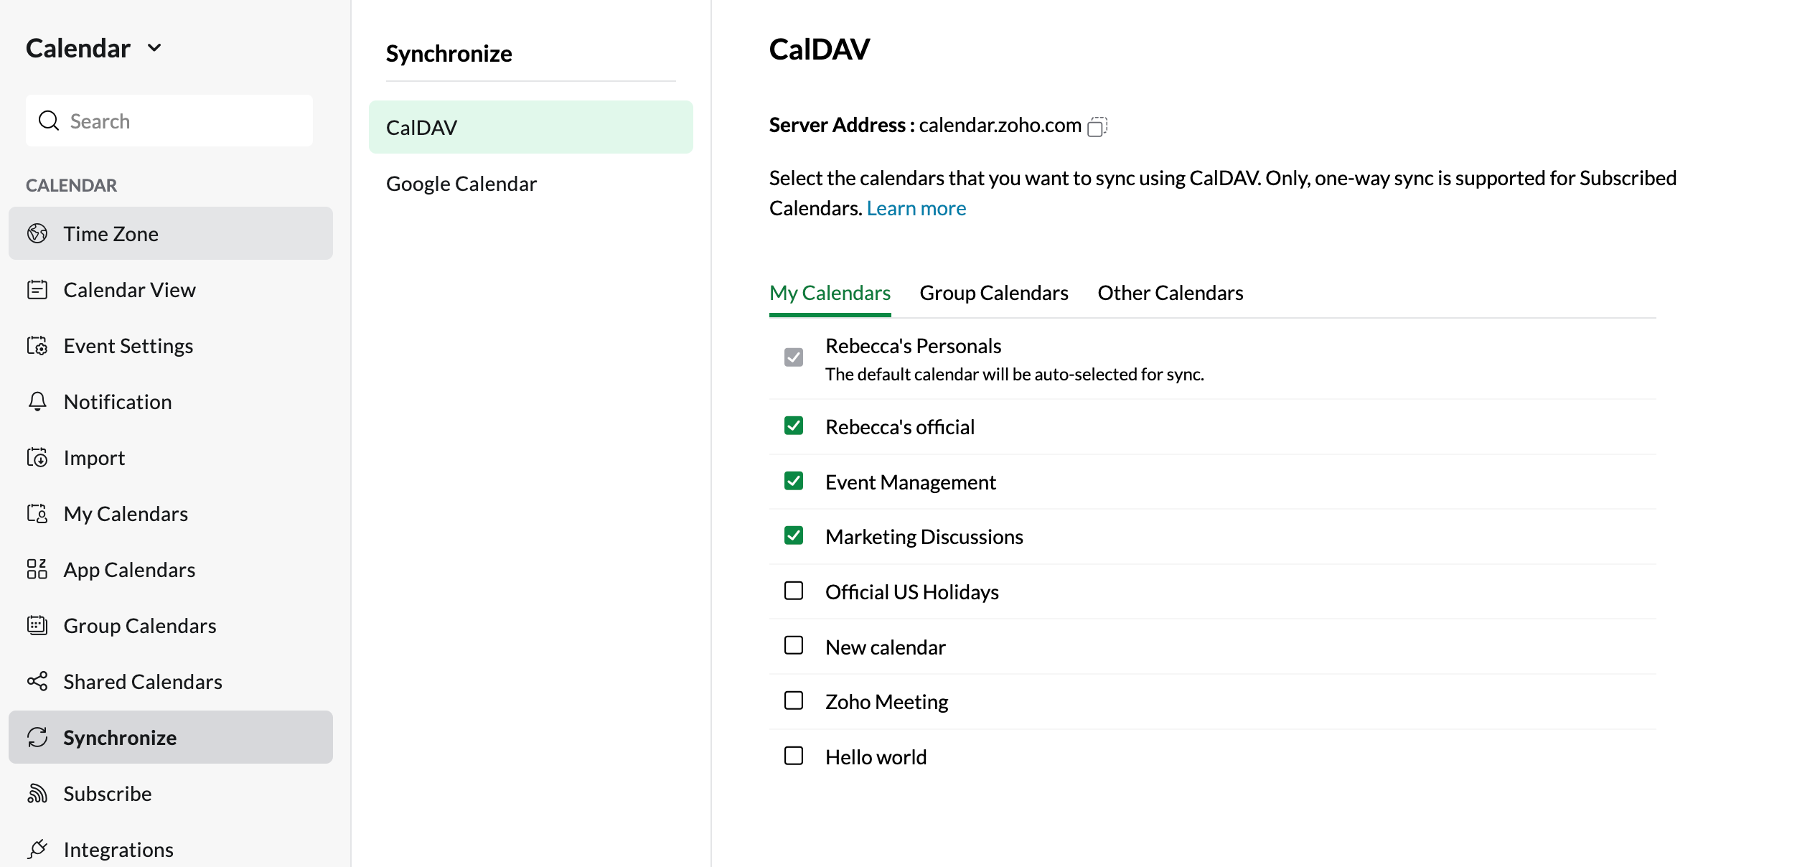Select Google Calendar synchronization
The width and height of the screenshot is (1820, 867).
[x=461, y=184]
